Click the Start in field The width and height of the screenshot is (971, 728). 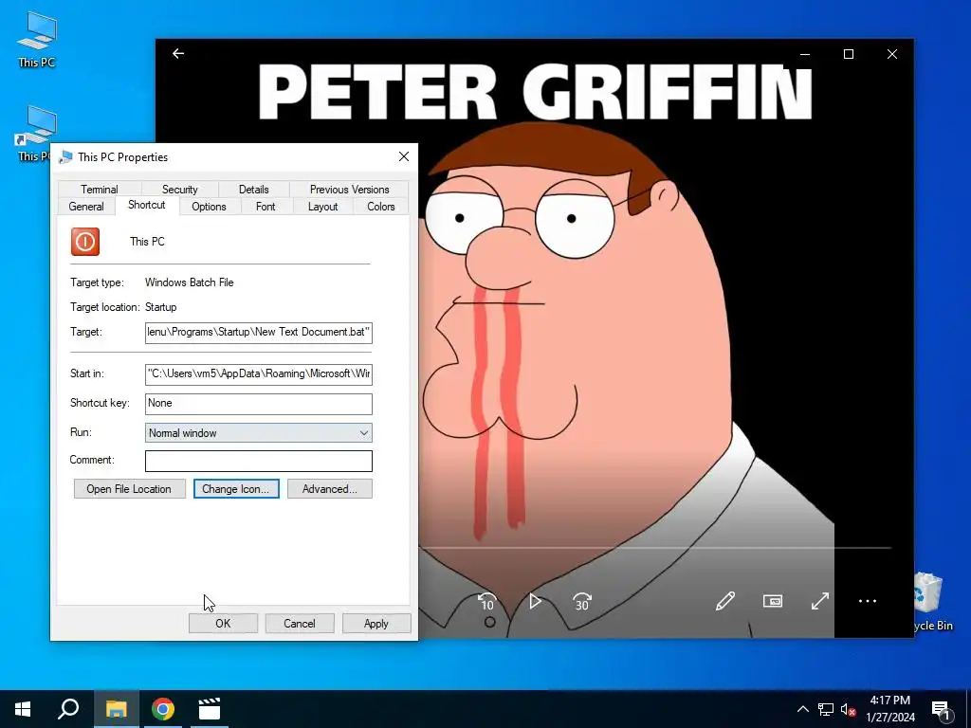(x=259, y=373)
